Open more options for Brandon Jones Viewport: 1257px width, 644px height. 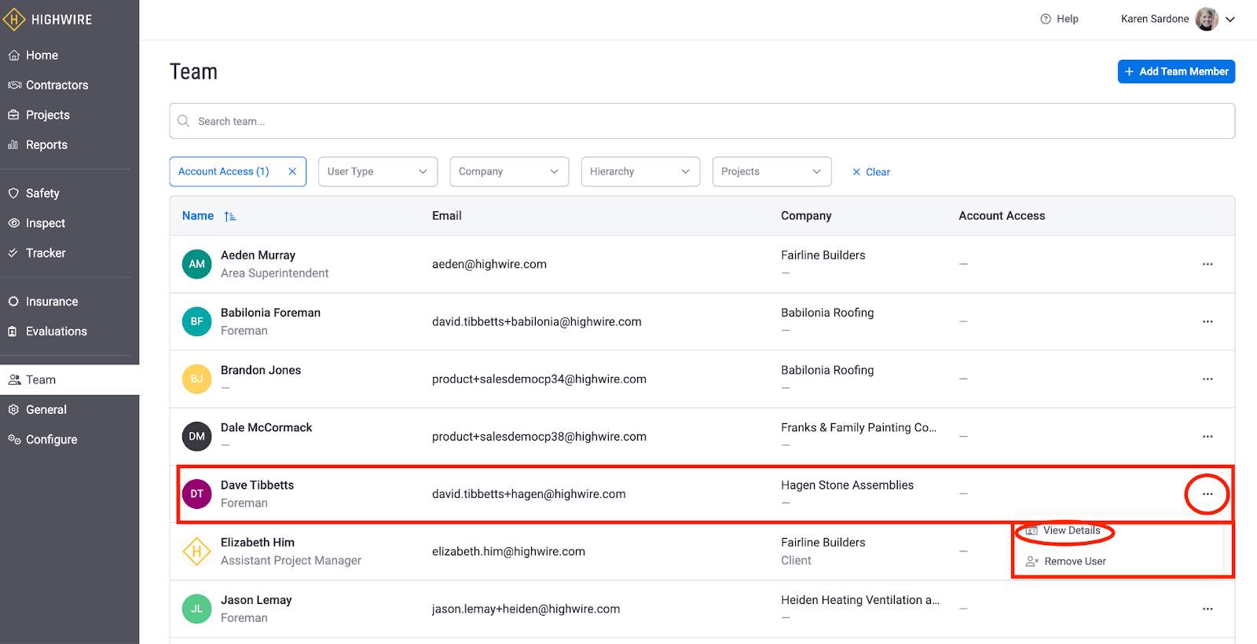coord(1208,379)
